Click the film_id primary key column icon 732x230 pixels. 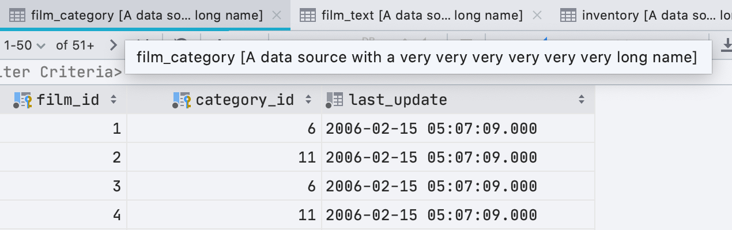pyautogui.click(x=23, y=100)
